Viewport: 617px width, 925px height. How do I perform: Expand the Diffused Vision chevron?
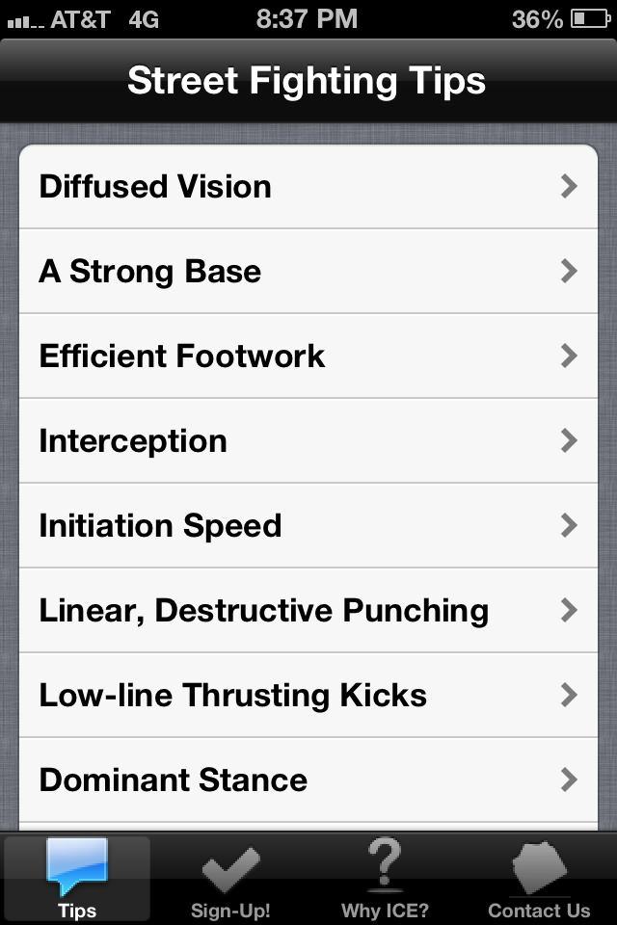[x=569, y=186]
